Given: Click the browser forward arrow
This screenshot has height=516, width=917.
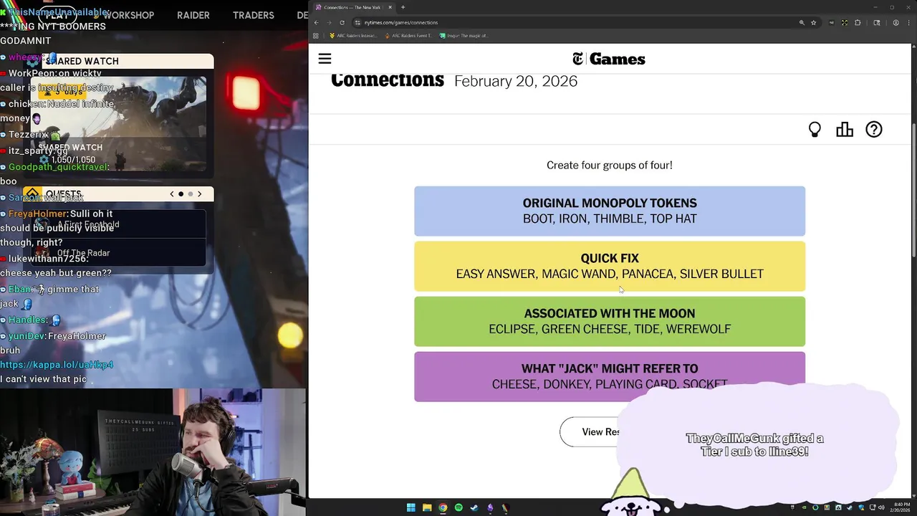Looking at the screenshot, I should click(329, 22).
